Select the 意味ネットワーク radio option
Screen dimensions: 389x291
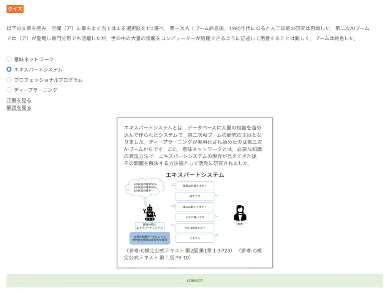pos(9,59)
